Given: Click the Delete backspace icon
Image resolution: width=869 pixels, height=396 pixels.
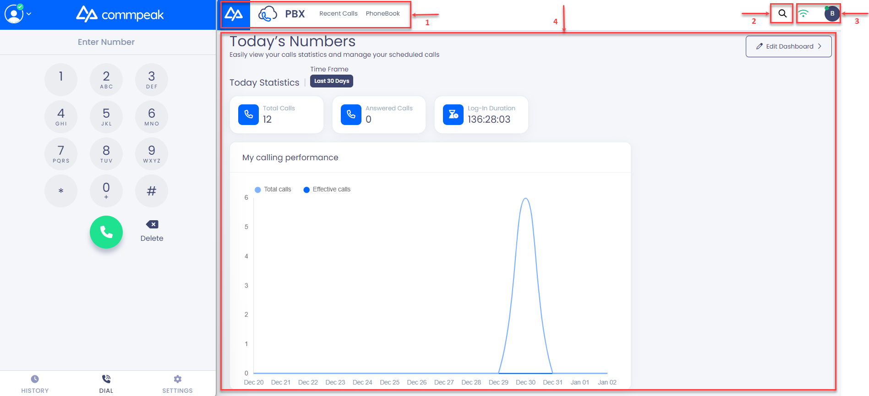Looking at the screenshot, I should point(152,224).
